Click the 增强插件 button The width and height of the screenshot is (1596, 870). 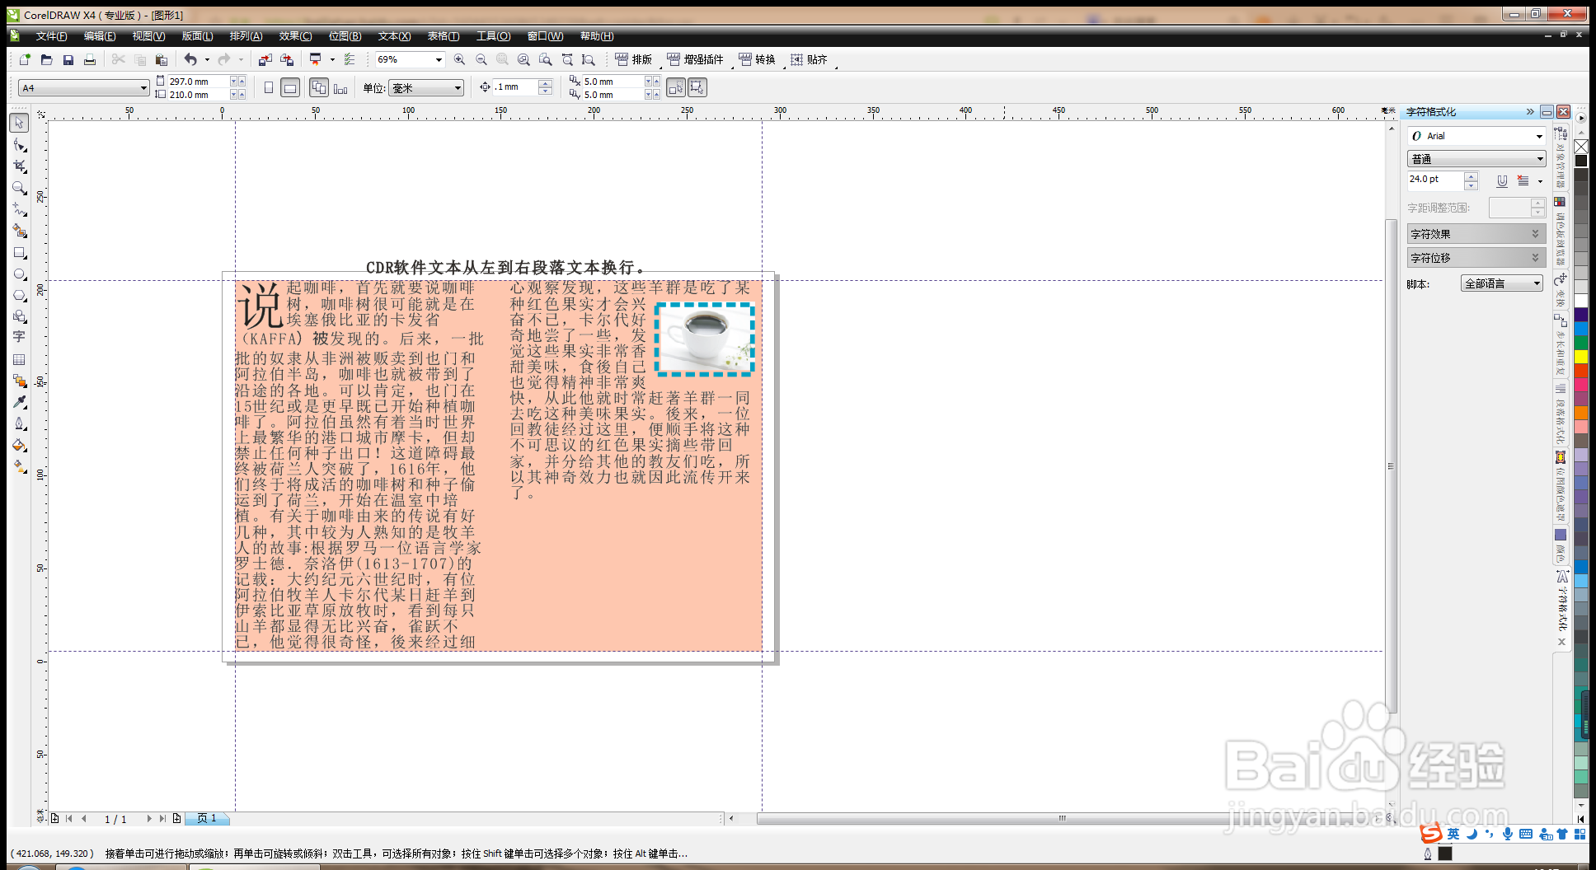695,59
